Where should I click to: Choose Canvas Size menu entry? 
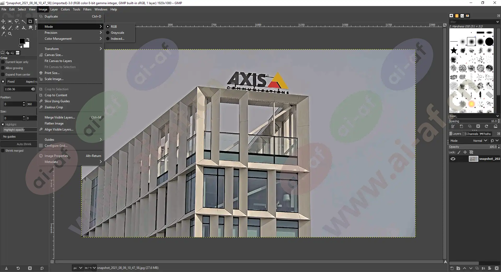pyautogui.click(x=71, y=55)
